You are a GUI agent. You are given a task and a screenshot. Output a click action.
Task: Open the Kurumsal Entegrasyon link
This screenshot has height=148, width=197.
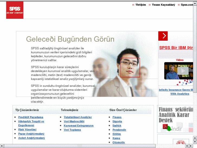point(79,125)
